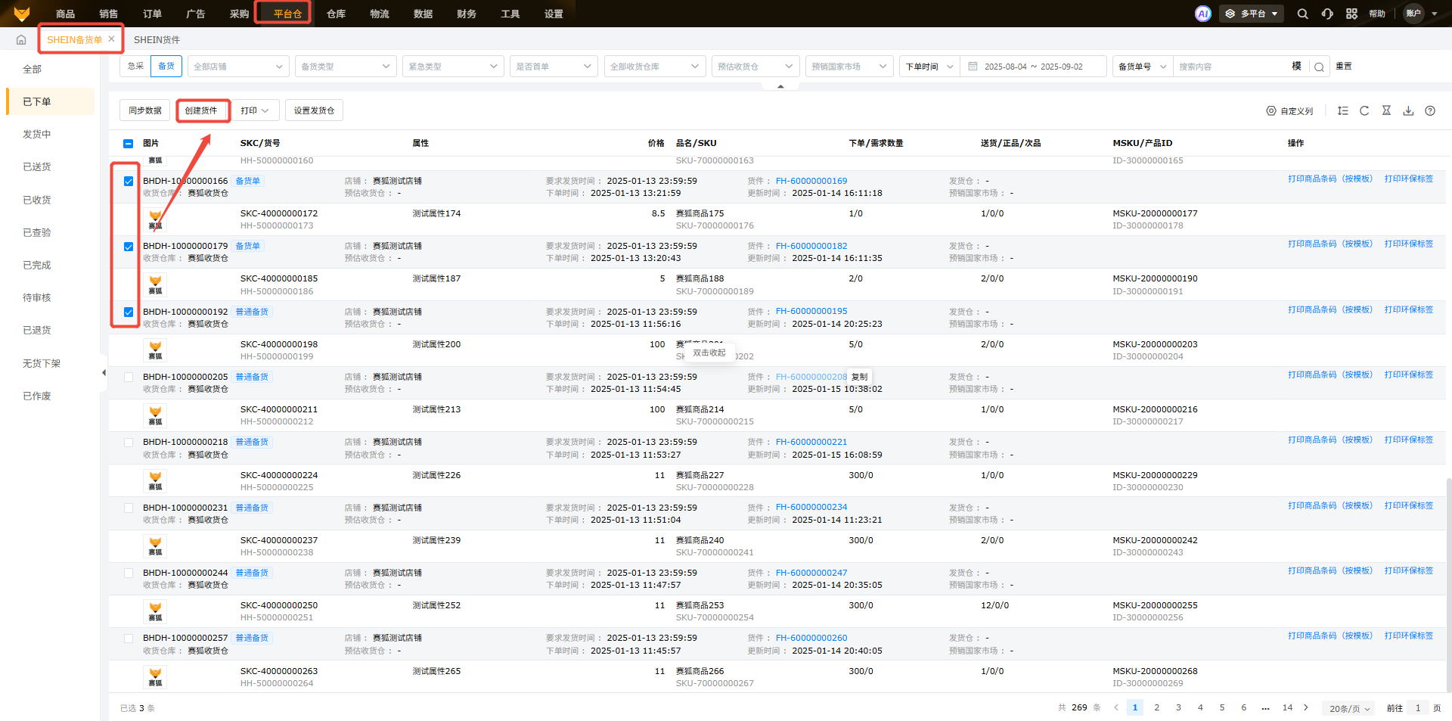Open the apps grid icon
This screenshot has height=721, width=1452.
[1352, 14]
